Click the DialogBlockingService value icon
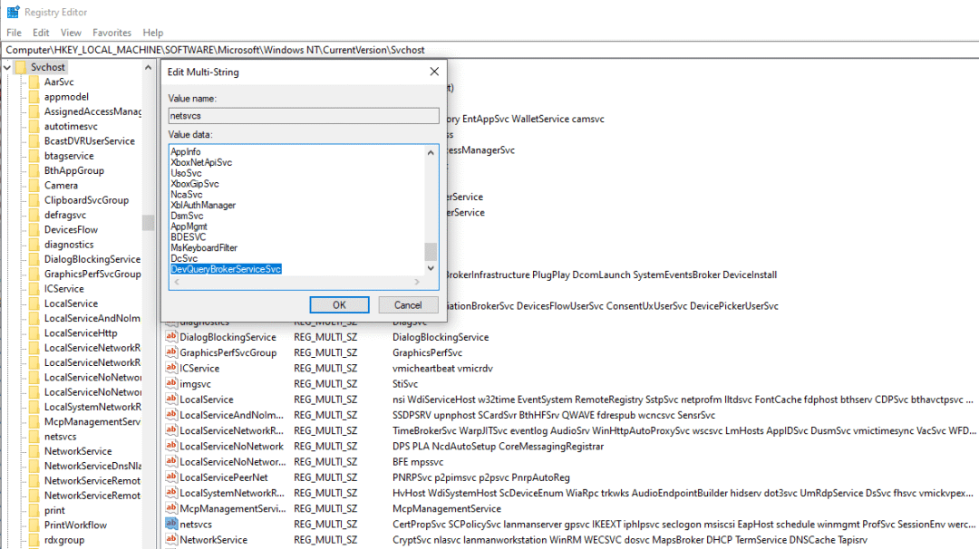979x549 pixels. (x=171, y=336)
